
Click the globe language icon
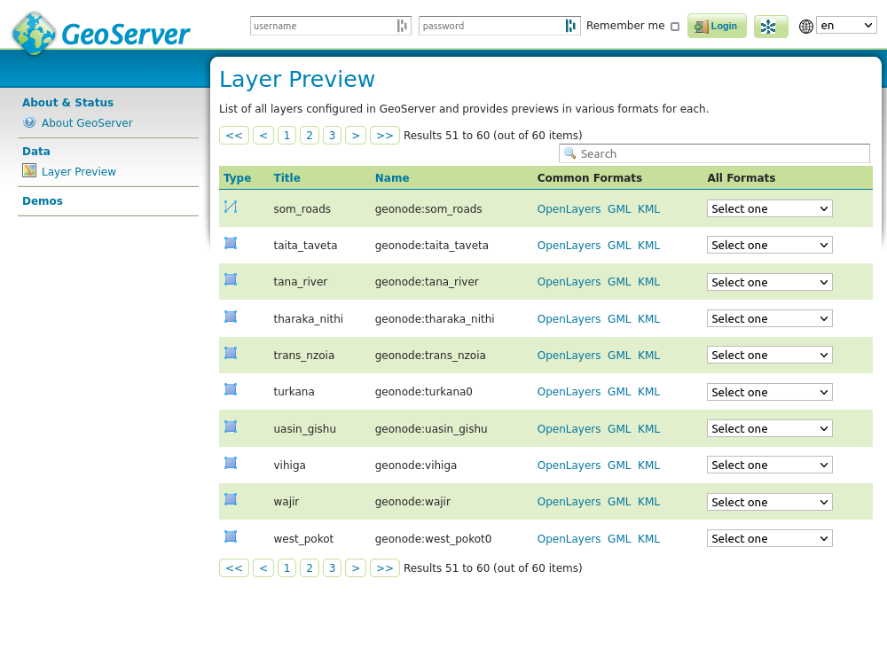tap(806, 26)
